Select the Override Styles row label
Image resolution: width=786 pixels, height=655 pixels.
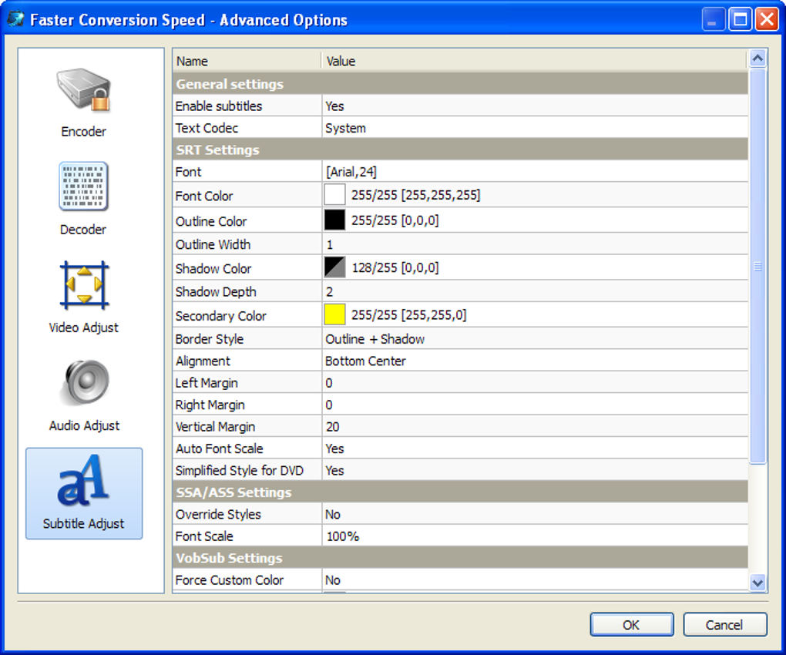(x=218, y=514)
